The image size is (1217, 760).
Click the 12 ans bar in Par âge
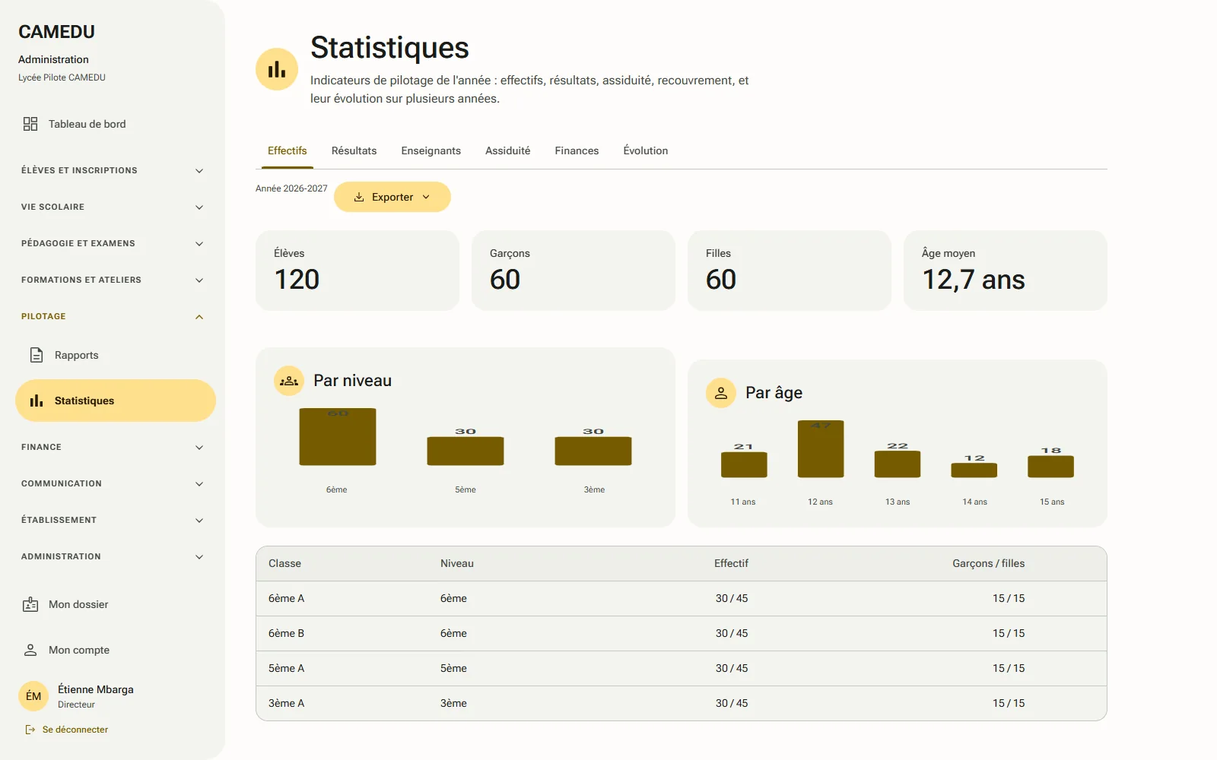click(821, 448)
